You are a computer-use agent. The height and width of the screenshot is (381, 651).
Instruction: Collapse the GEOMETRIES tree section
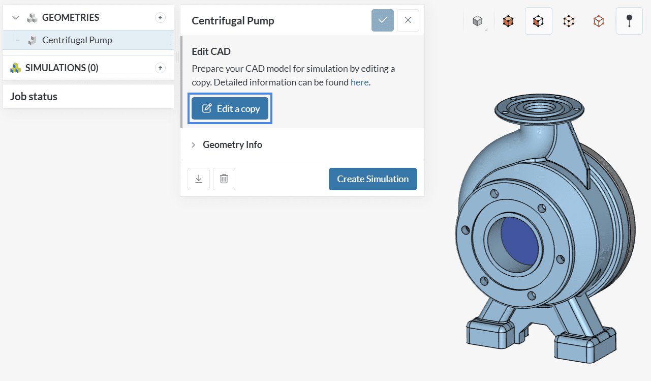[x=16, y=18]
